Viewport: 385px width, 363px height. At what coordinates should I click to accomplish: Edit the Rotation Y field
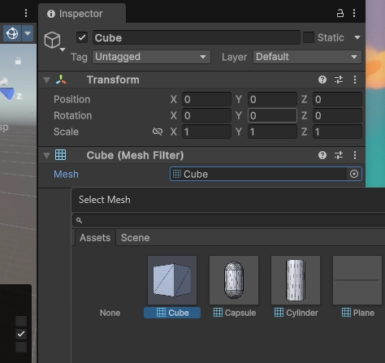coord(272,115)
